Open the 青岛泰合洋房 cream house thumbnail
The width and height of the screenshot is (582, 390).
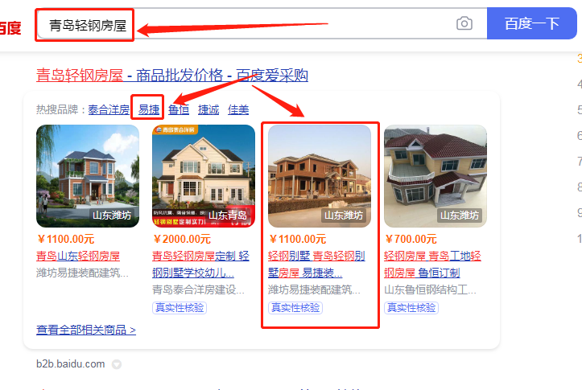tap(204, 176)
